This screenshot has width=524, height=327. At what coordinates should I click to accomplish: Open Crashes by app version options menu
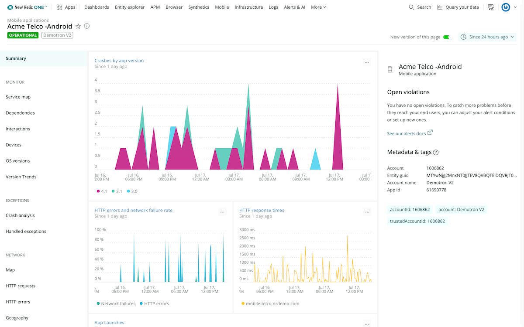pyautogui.click(x=367, y=62)
